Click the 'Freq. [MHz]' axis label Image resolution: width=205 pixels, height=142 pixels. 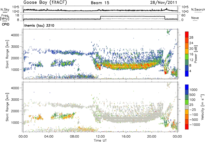pos(5,17)
